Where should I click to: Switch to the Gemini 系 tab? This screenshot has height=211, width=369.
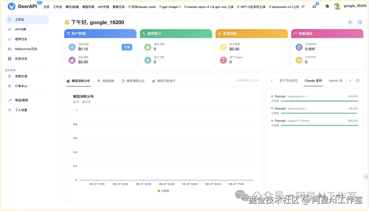pos(336,81)
